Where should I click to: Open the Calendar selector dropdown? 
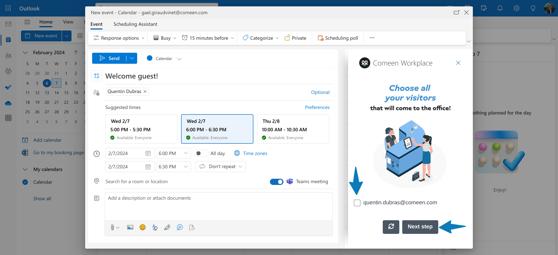179,59
